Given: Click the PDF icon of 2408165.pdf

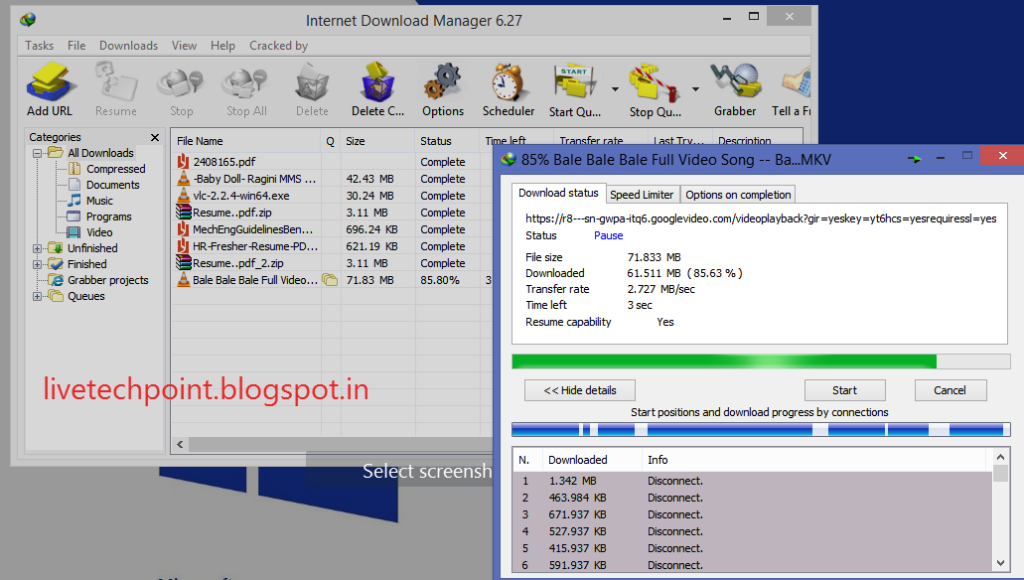Looking at the screenshot, I should click(184, 161).
